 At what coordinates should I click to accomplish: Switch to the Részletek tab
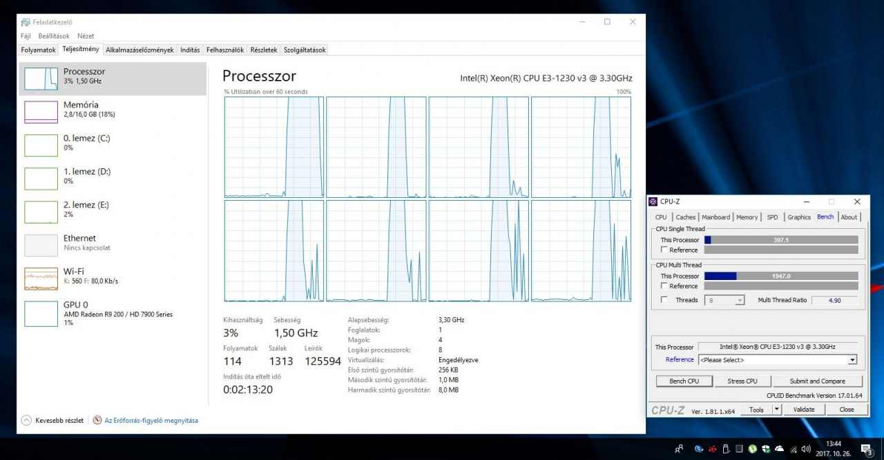click(x=264, y=50)
